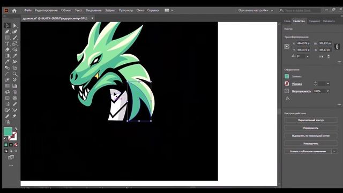The height and width of the screenshot is (193, 343).
Task: Select the Rectangle tool
Action: point(7,38)
